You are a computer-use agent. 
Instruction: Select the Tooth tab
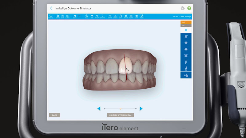186,22
